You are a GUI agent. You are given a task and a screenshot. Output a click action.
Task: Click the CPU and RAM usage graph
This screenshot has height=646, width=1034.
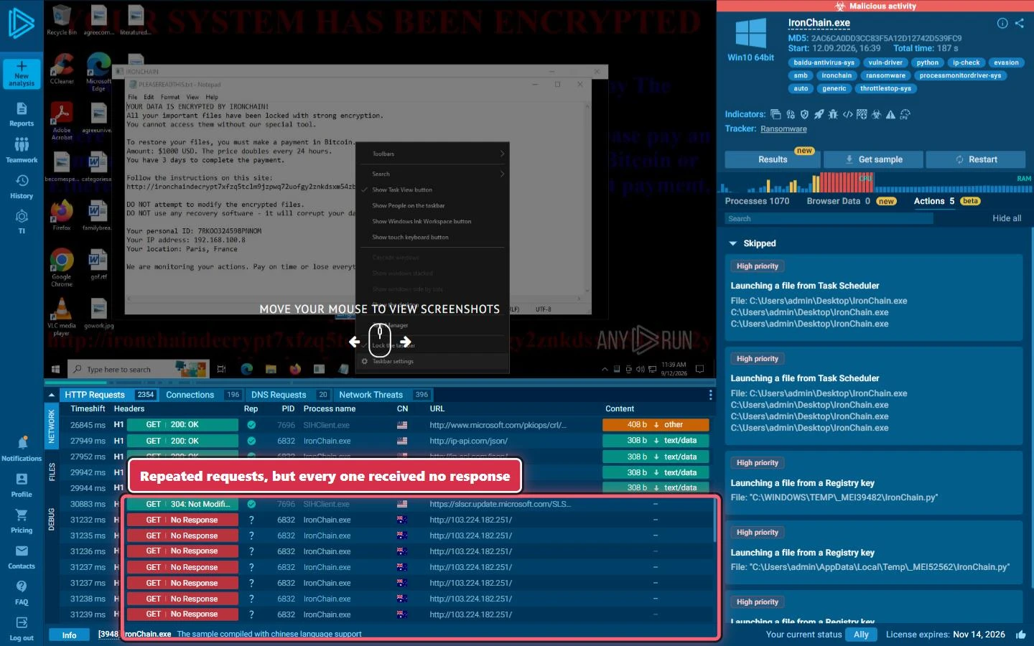[x=875, y=182]
